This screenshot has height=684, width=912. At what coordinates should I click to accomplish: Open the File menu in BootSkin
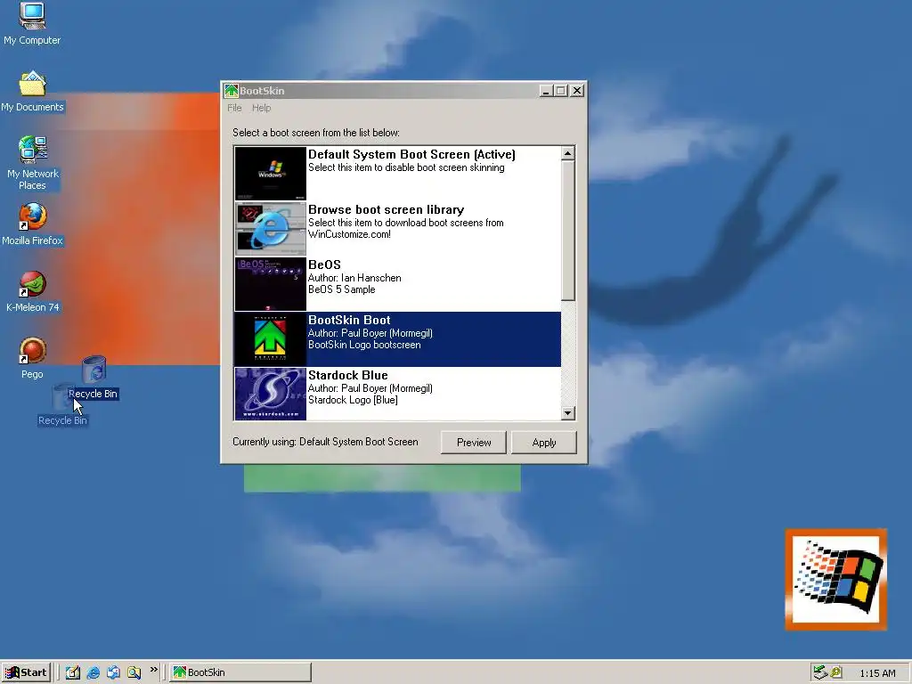pos(234,108)
